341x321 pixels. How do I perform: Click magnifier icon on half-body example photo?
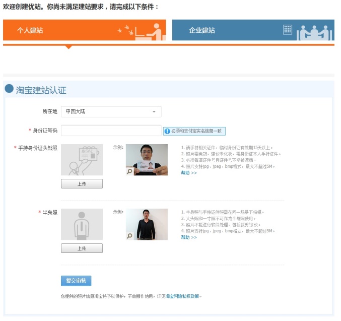(129, 236)
